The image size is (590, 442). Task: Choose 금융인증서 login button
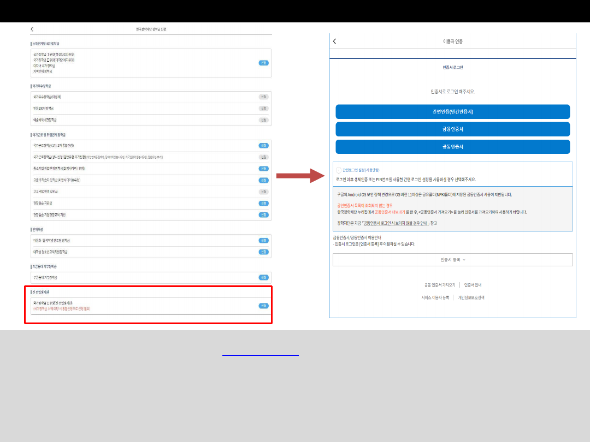pos(452,129)
